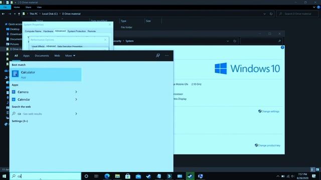Click the search web result magnifier
Screen dimensions: 321x180
(14, 113)
